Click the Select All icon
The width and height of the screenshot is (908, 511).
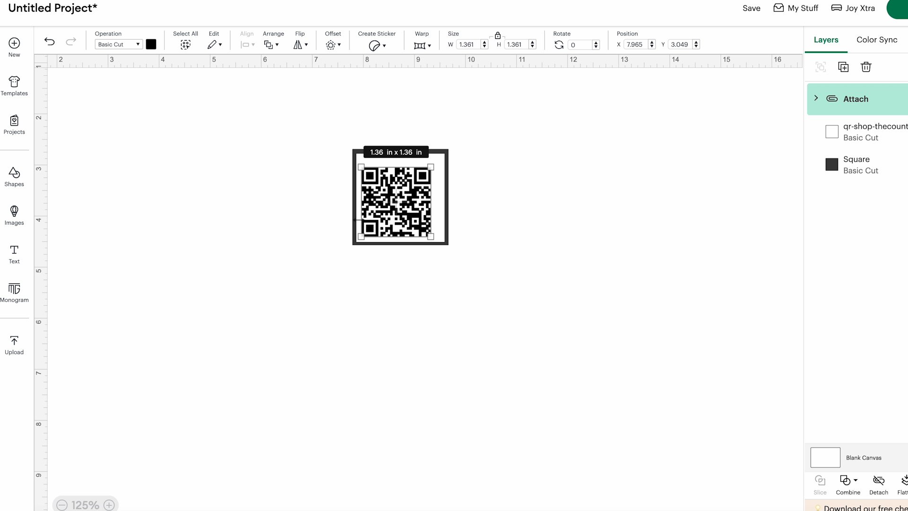185,44
